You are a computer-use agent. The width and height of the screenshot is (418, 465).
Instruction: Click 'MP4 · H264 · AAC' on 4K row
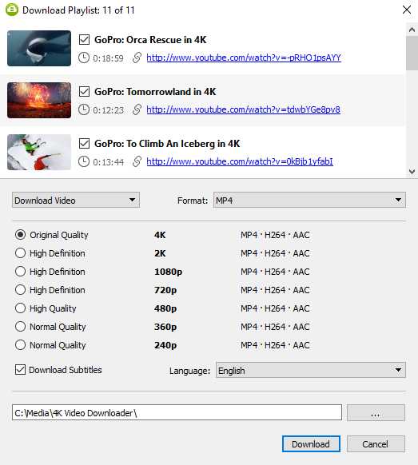click(275, 235)
